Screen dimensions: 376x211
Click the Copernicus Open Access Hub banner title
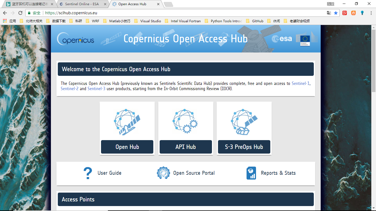[186, 39]
